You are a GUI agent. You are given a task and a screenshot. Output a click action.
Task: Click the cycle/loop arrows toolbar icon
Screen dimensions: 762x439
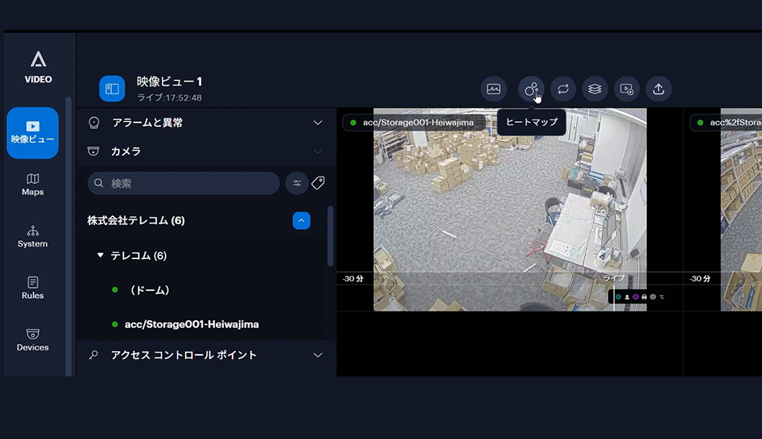[x=564, y=90]
